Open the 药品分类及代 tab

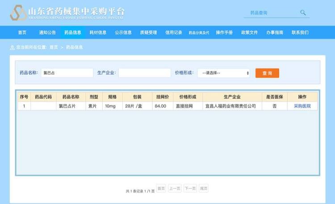(x=199, y=33)
